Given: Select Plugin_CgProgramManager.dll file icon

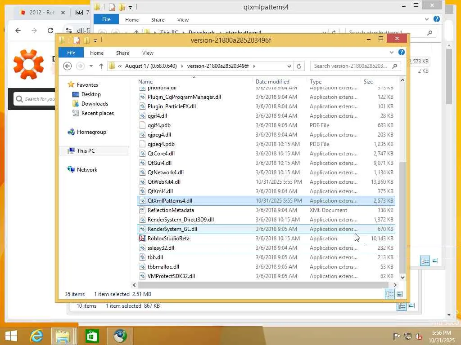Looking at the screenshot, I should (142, 97).
